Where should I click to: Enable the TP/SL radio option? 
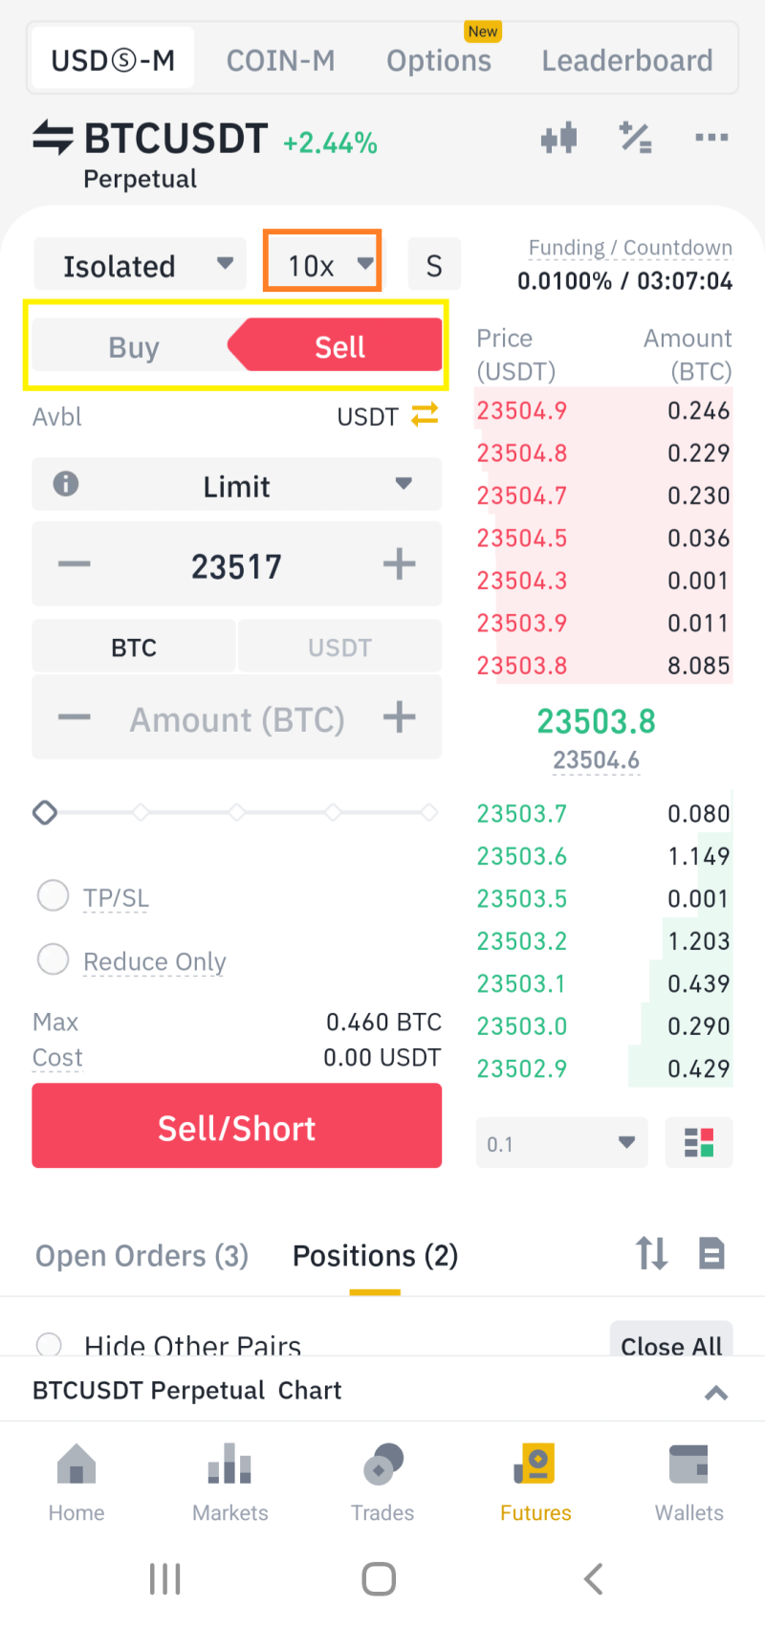click(53, 896)
